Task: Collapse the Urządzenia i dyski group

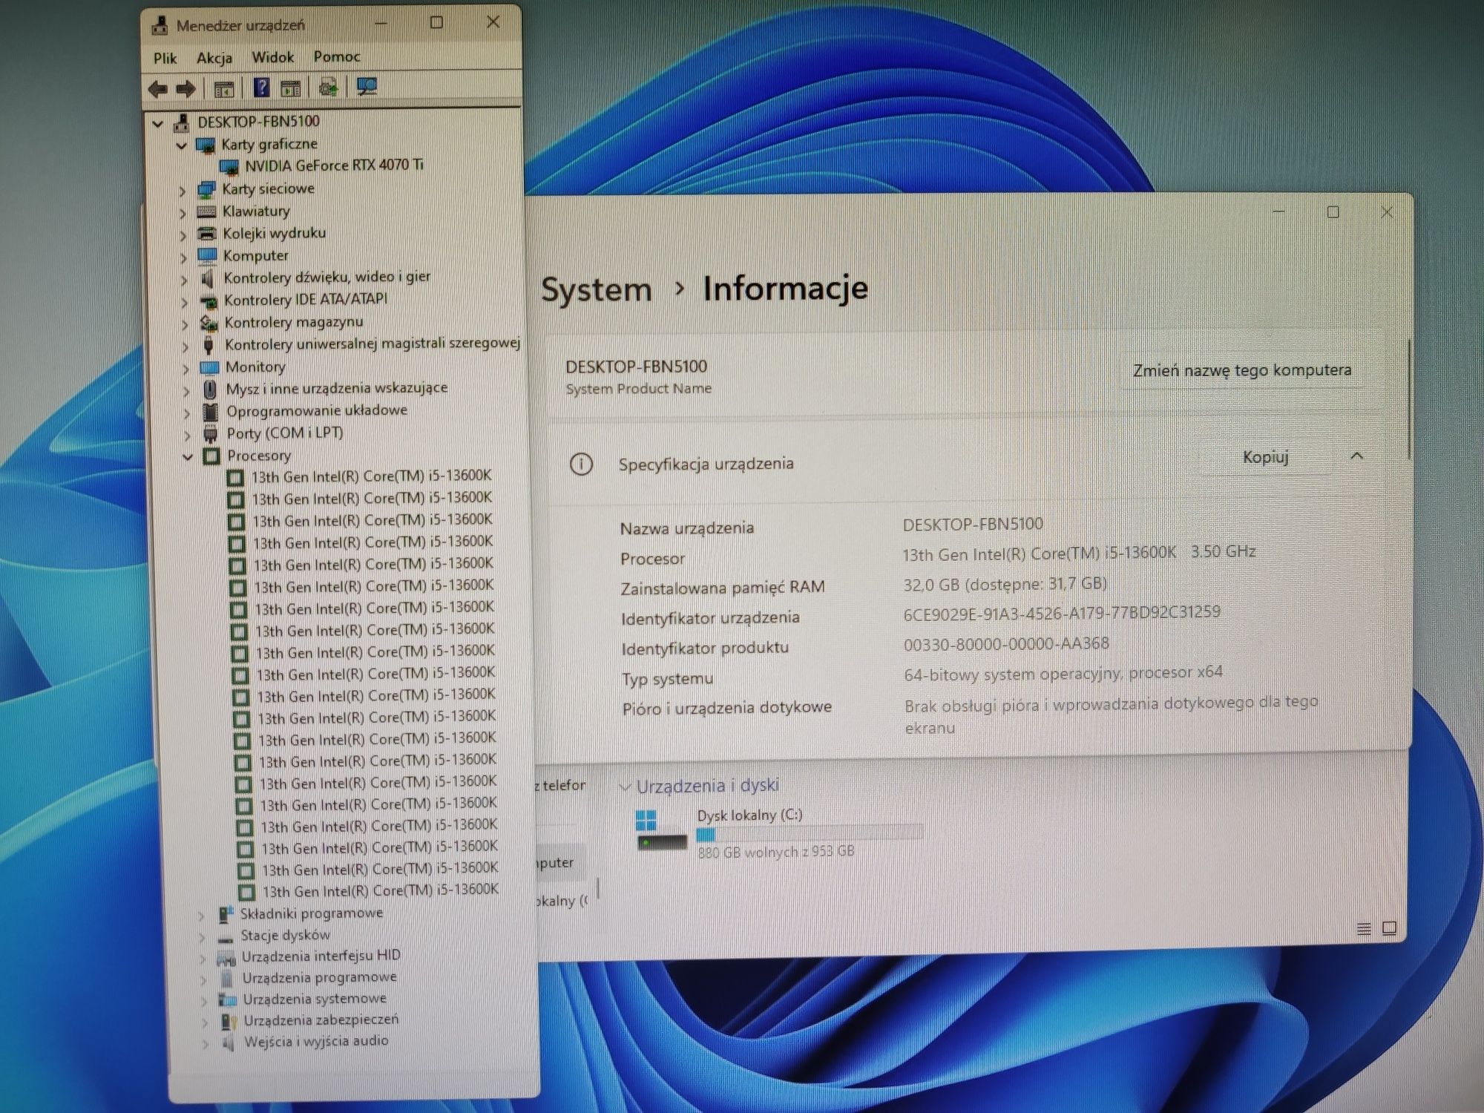Action: point(625,787)
